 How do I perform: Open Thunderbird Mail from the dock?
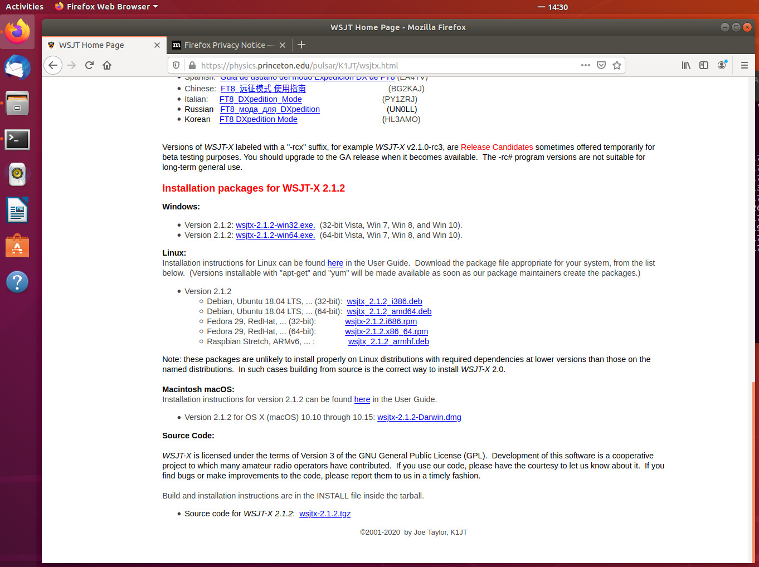pyautogui.click(x=17, y=67)
